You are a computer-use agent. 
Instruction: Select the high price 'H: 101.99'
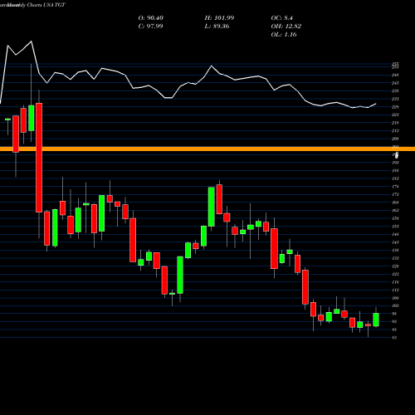point(219,18)
